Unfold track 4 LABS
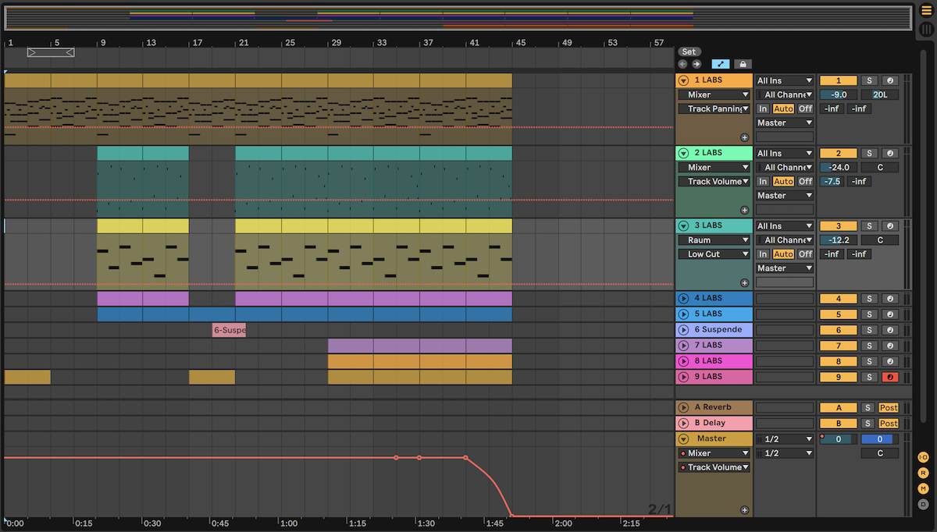This screenshot has height=532, width=937. [x=684, y=299]
